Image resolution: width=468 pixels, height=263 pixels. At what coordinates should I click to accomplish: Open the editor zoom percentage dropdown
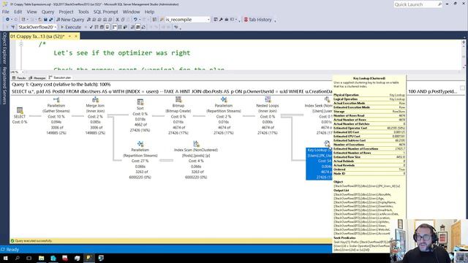tap(23, 72)
